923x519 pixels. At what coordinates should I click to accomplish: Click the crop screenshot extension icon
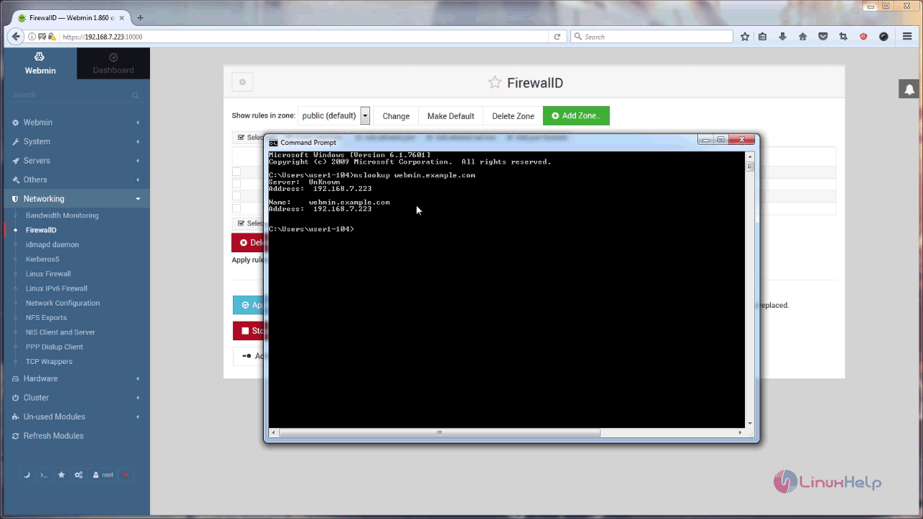843,37
